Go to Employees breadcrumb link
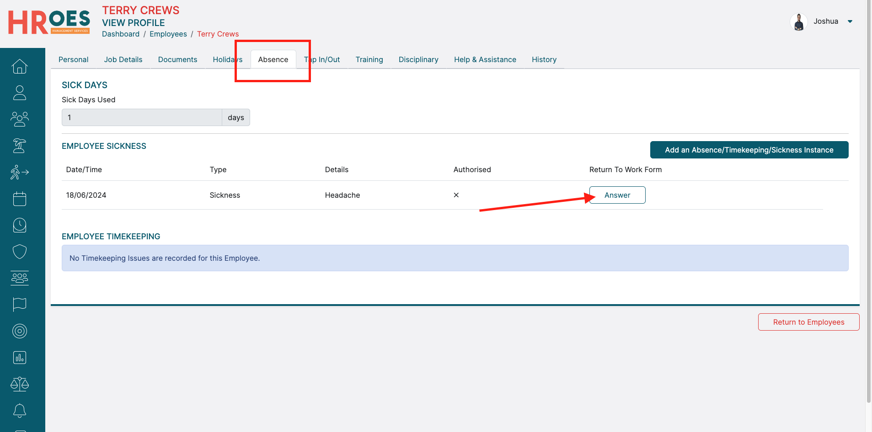872x432 pixels. 168,34
